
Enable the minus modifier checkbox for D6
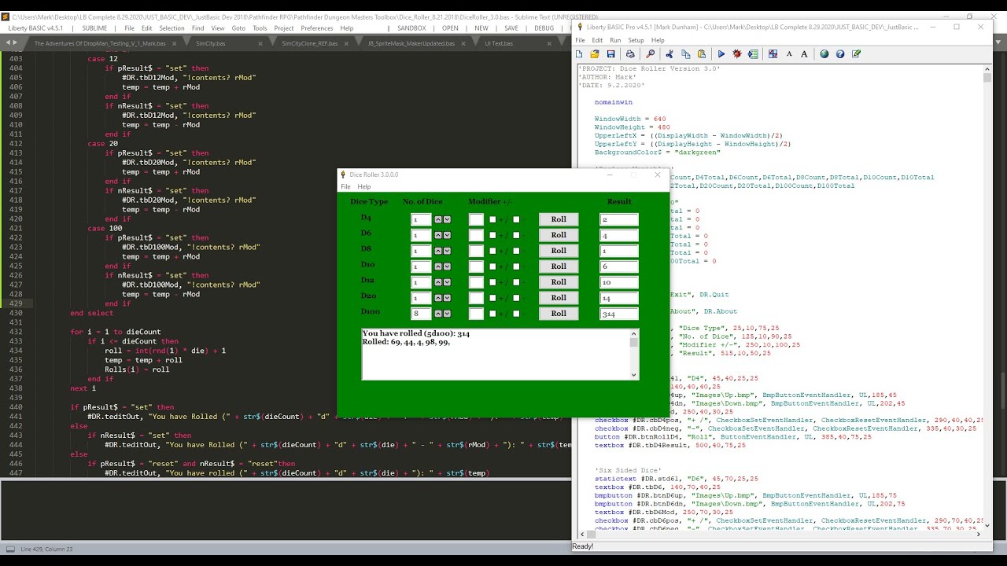(516, 236)
